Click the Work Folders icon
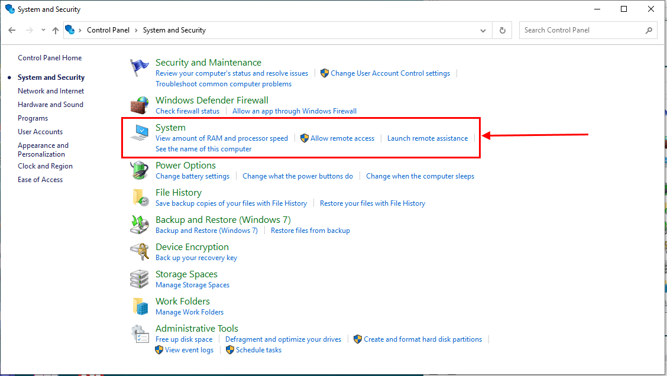The width and height of the screenshot is (667, 376). (139, 306)
